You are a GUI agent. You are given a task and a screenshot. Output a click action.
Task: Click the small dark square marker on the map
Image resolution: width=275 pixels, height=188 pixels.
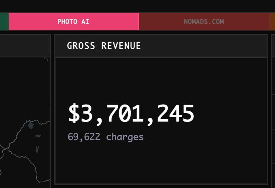tap(38, 136)
